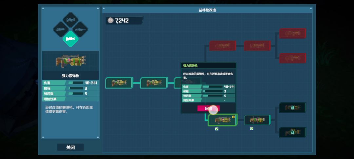Click the tooltip header 强力霰弹枪
The height and width of the screenshot is (159, 354).
click(190, 65)
